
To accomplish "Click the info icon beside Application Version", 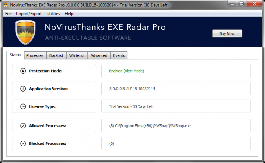I will (23, 89).
